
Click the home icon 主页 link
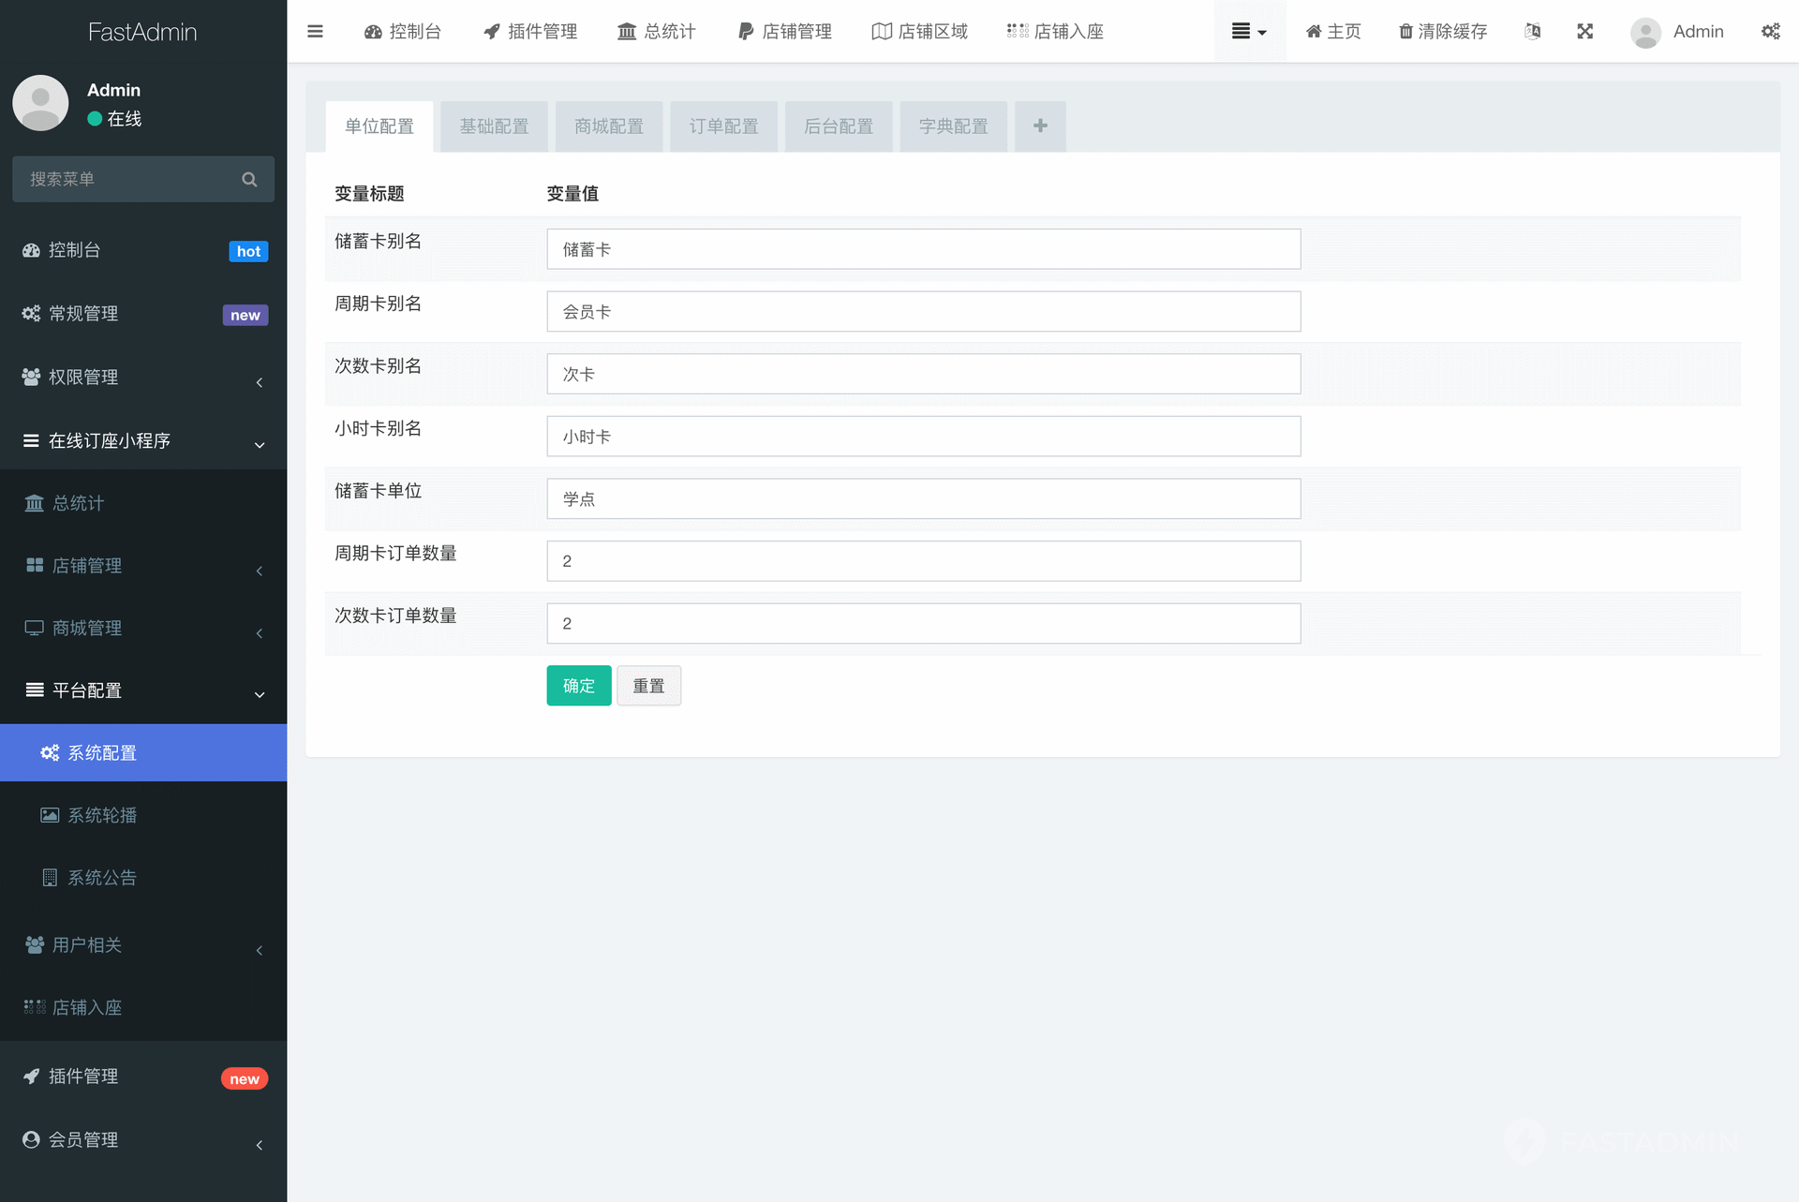(x=1332, y=31)
